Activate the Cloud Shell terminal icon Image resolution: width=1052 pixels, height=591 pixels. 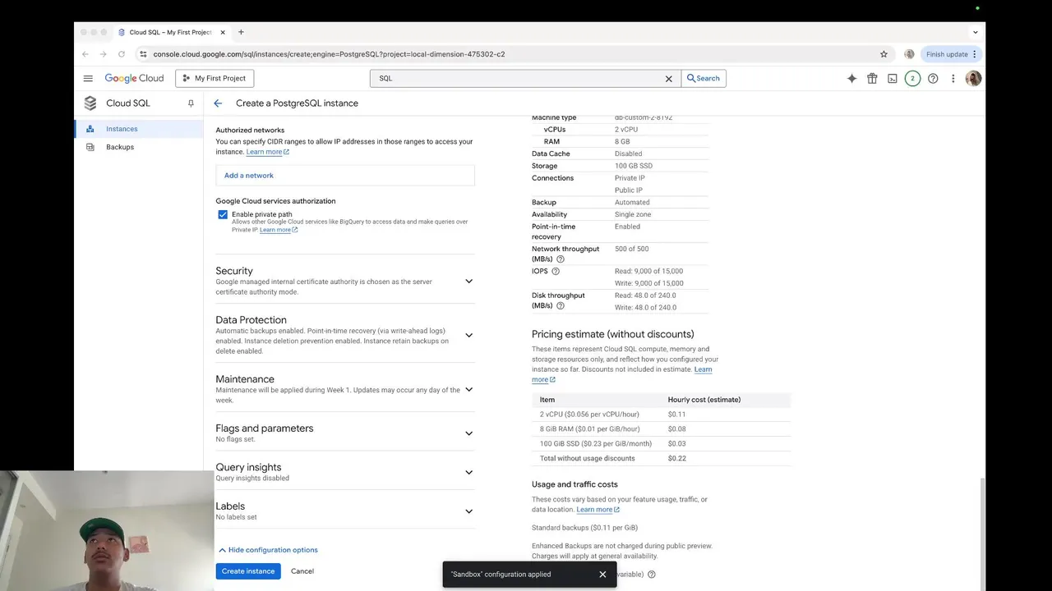pos(892,79)
